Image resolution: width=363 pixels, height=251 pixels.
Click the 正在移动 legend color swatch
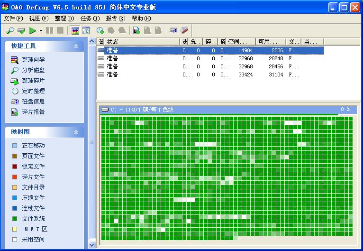coord(15,146)
